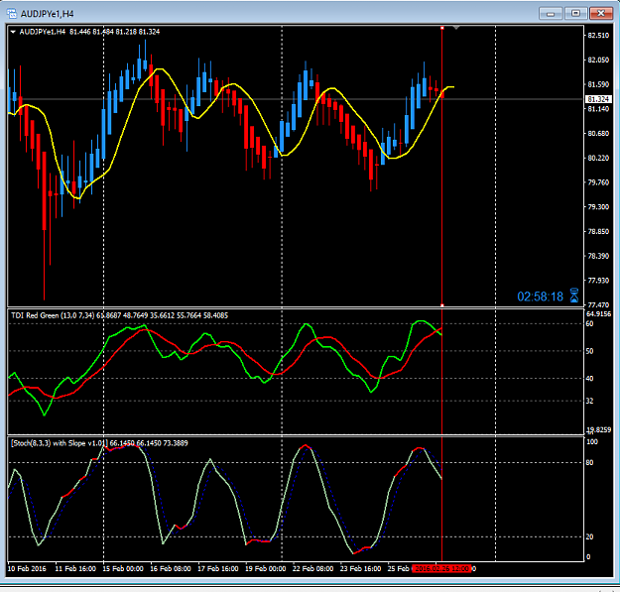Close the AUDJPYe1,H4 chart window
Viewport: 620px width, 592px height.
(x=600, y=14)
